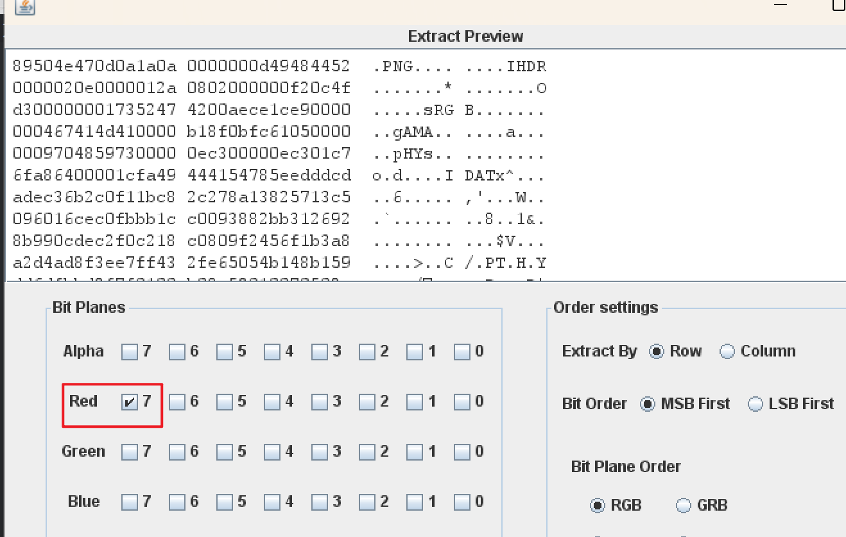846x537 pixels.
Task: Select Blue bit plane 2 checkbox
Action: point(367,502)
